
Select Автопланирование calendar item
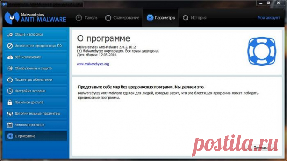point(36,125)
